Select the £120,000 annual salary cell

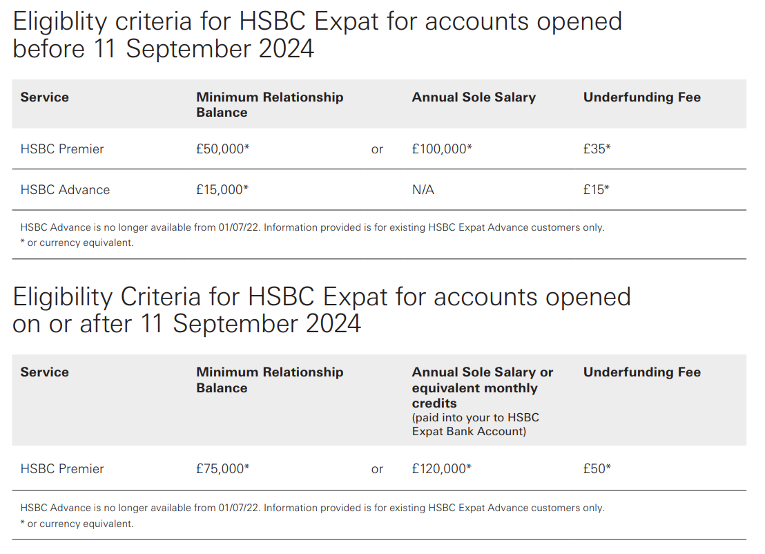[x=442, y=468]
